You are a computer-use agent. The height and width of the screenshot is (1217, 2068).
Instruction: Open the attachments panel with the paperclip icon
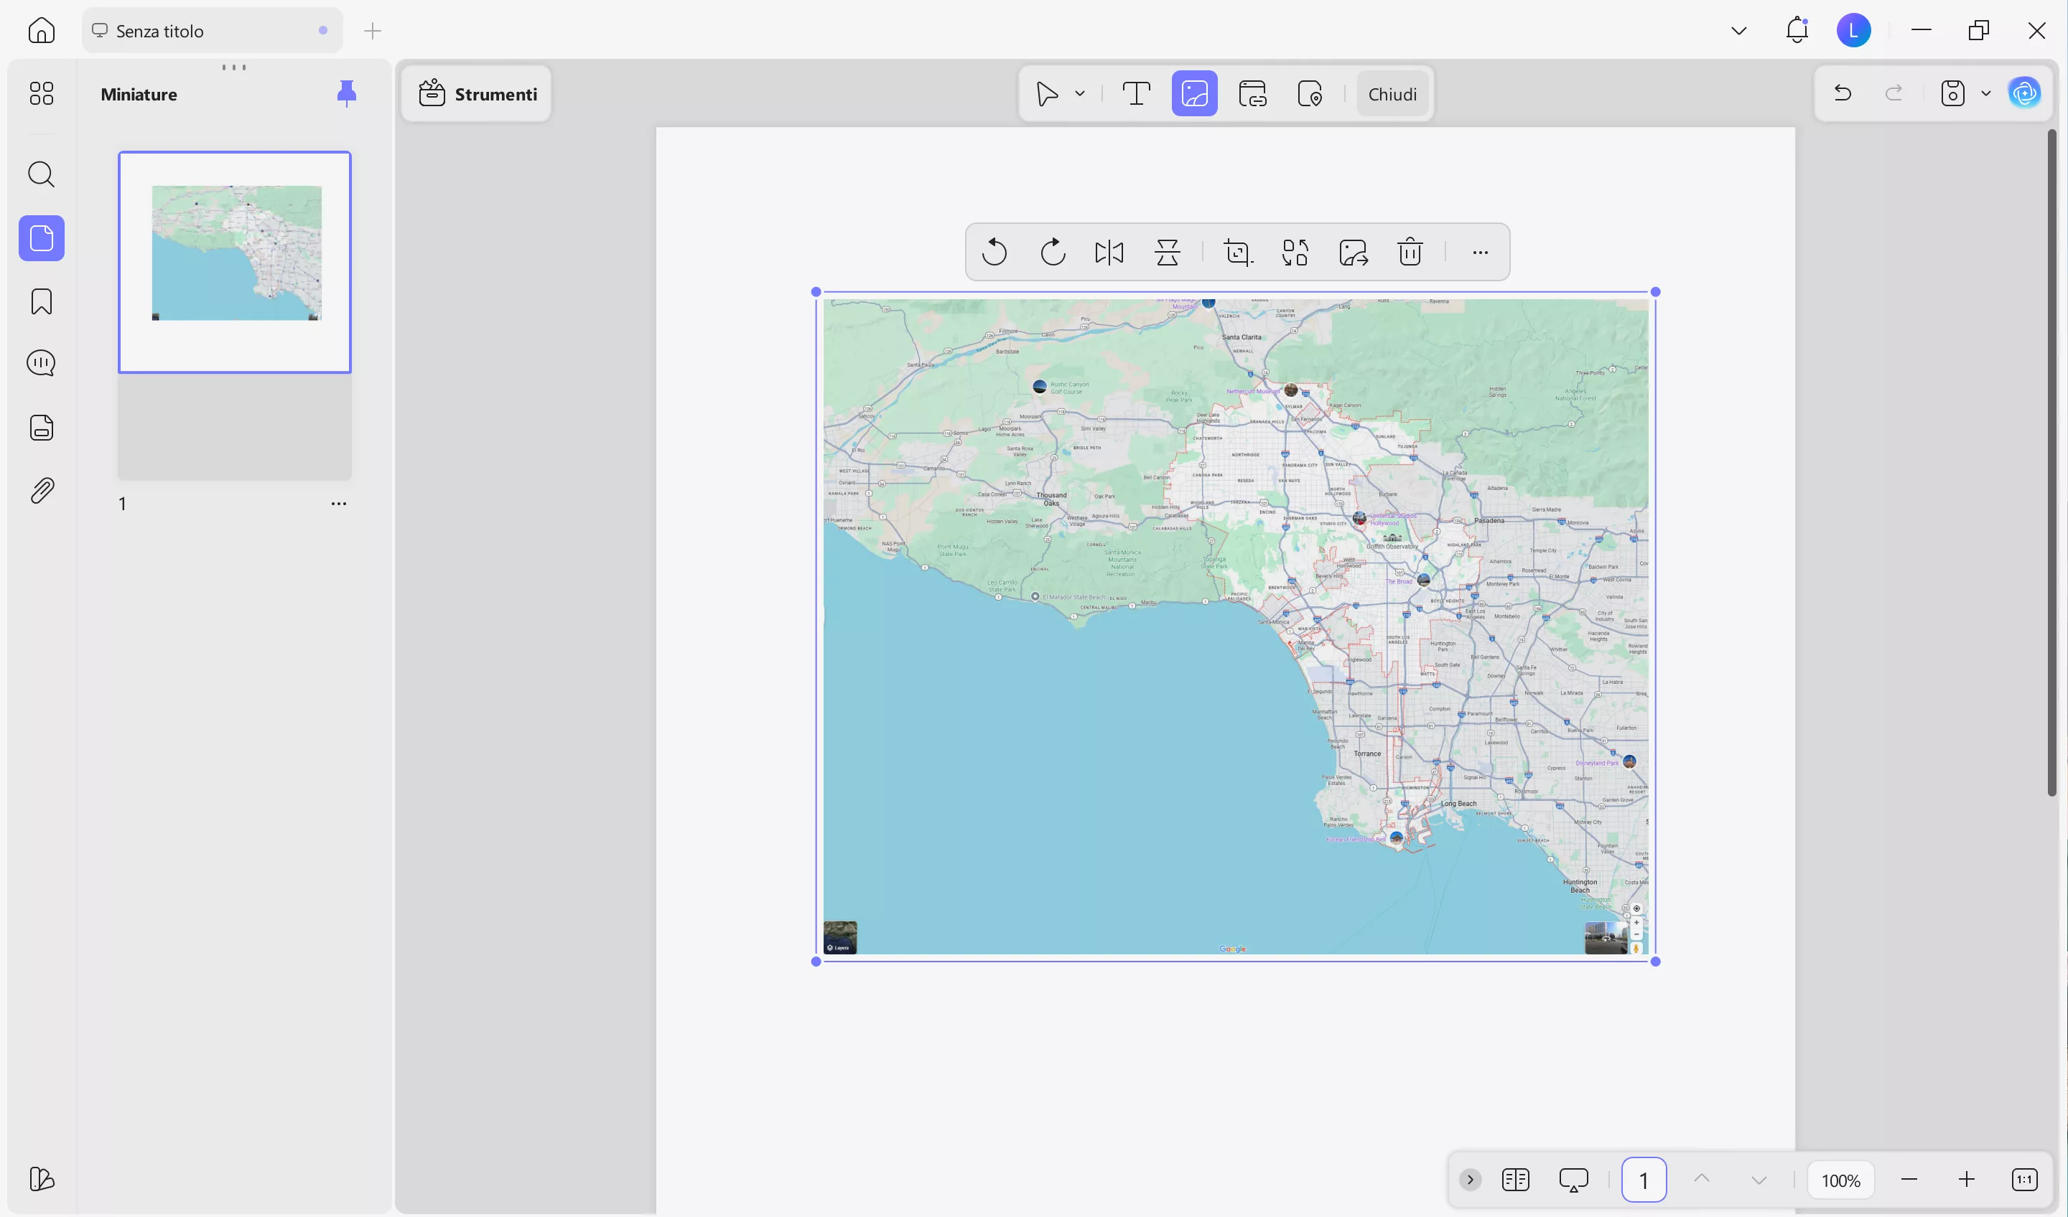coord(41,489)
